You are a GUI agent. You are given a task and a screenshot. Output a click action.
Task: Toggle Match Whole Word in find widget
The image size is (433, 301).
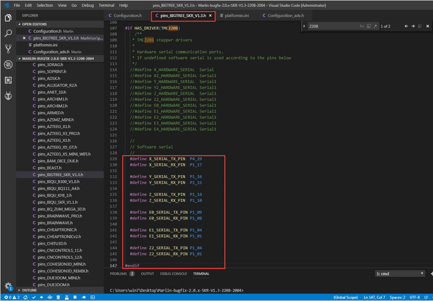pyautogui.click(x=368, y=26)
